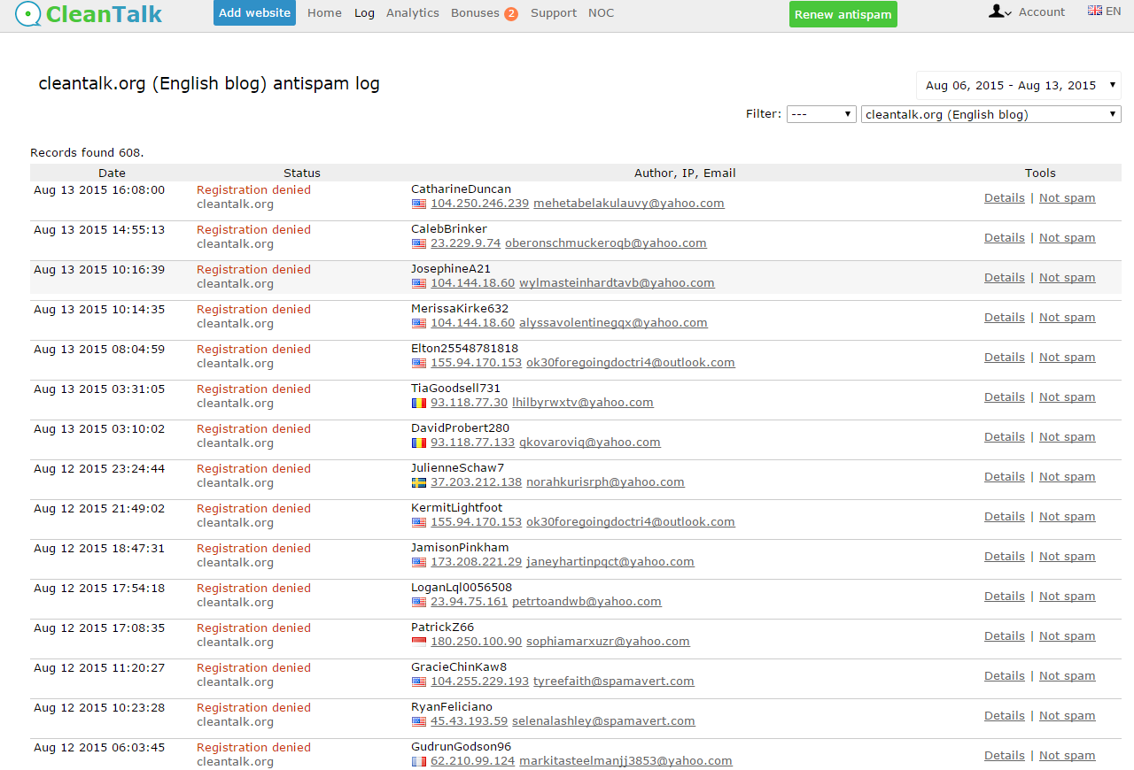The height and width of the screenshot is (770, 1134).
Task: Click the IP address 104.250.246.239
Action: (478, 204)
